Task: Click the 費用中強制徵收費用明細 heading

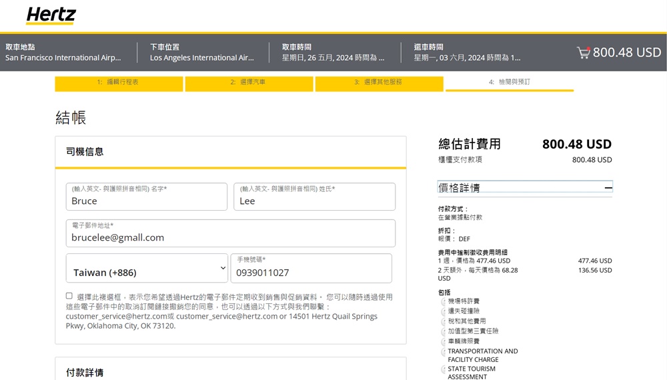Action: point(473,253)
